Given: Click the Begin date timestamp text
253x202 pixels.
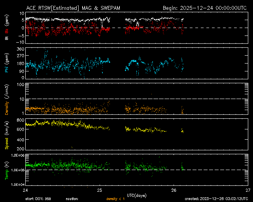Looking at the screenshot, I should tap(205, 8).
